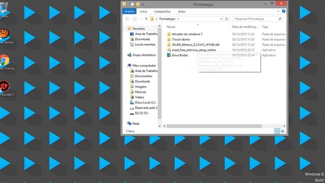Screen dimensions: 325x183
Task: Open Documentos in navigation pane
Action: coord(143,76)
